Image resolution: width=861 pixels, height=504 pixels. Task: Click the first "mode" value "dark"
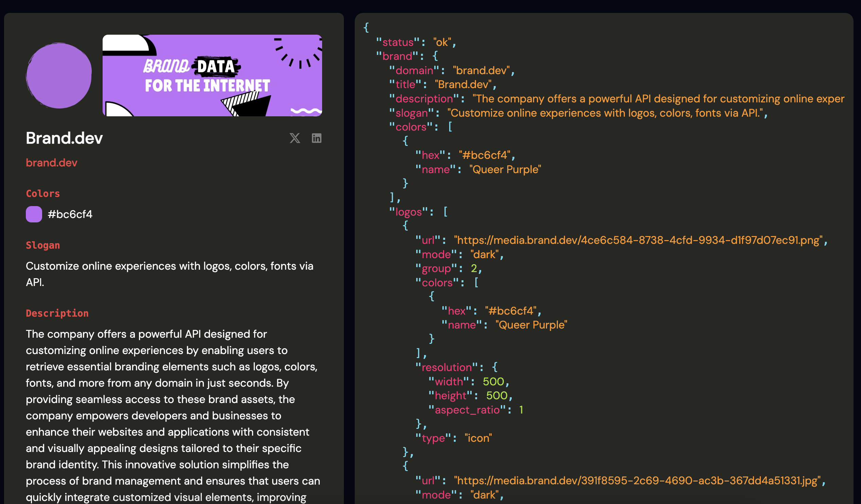485,255
